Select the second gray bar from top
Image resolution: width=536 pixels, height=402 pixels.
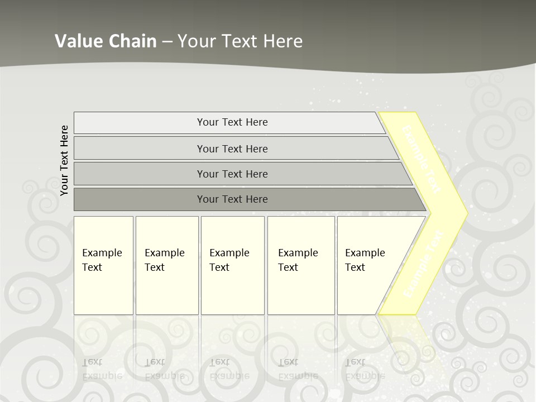click(232, 149)
